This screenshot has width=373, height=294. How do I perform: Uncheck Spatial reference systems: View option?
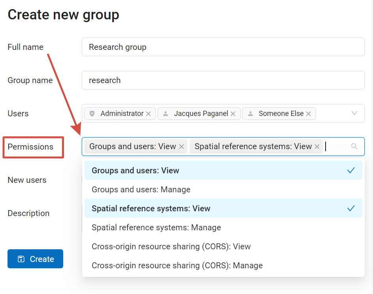coord(223,208)
